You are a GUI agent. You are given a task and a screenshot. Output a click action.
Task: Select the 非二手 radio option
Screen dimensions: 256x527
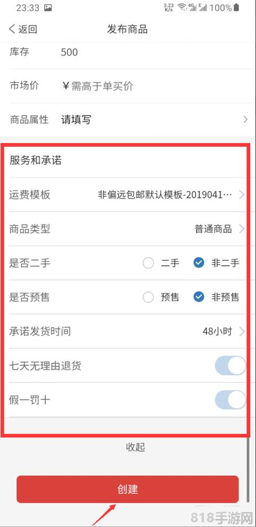point(217,263)
